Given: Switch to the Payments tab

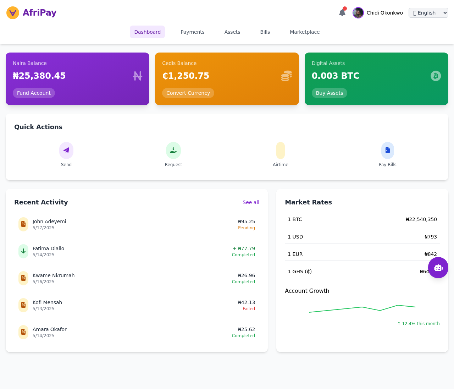Looking at the screenshot, I should click(192, 32).
